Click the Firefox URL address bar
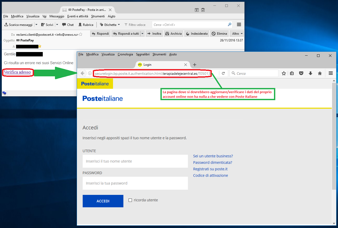The width and height of the screenshot is (338, 228). [x=153, y=73]
